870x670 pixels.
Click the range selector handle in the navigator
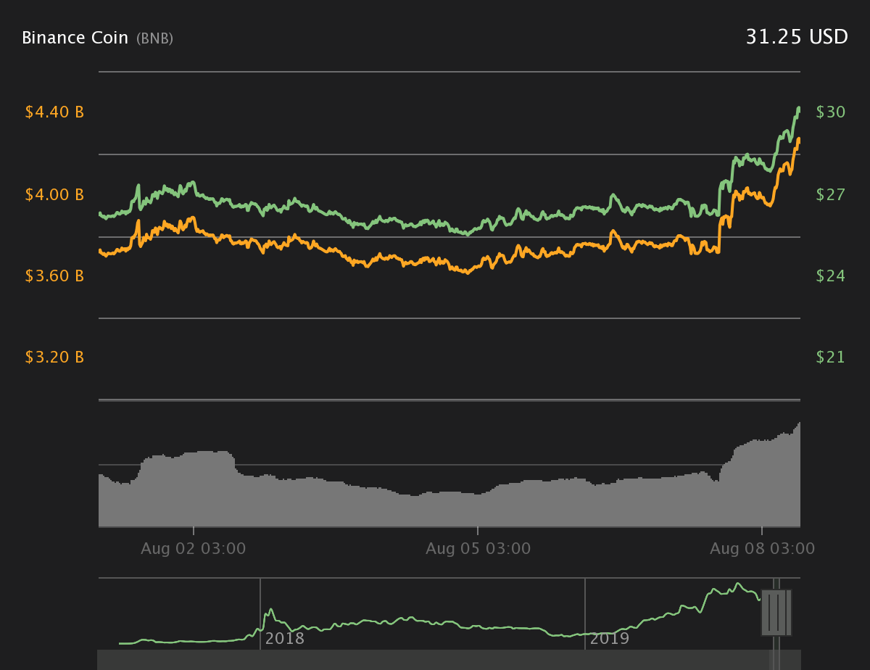776,613
